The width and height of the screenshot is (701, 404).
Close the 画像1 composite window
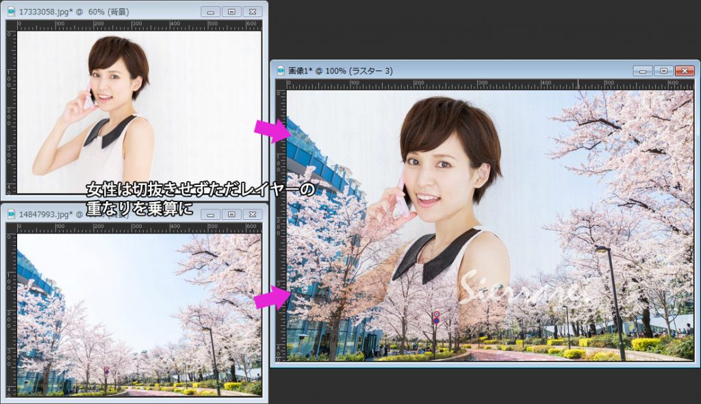click(683, 71)
